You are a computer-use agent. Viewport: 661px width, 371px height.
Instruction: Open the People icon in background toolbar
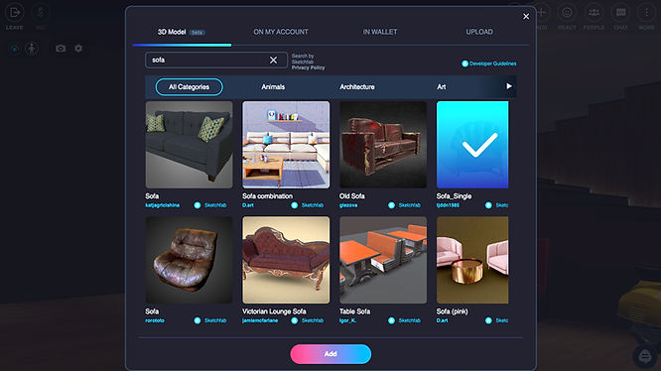pyautogui.click(x=594, y=13)
